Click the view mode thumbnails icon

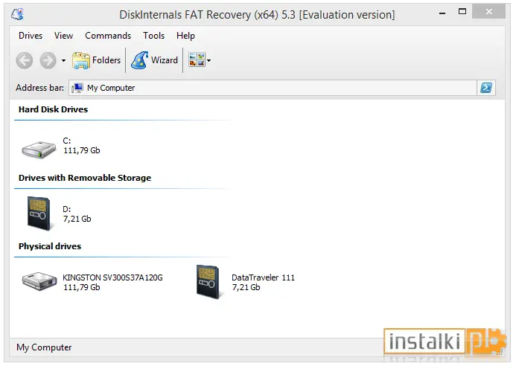point(197,60)
